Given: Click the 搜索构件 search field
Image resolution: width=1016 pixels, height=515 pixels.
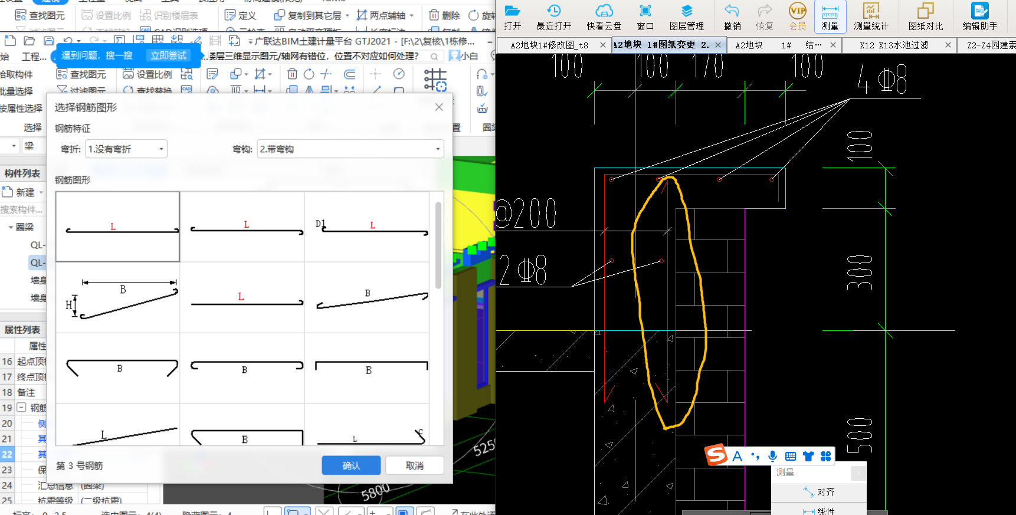Looking at the screenshot, I should point(22,209).
